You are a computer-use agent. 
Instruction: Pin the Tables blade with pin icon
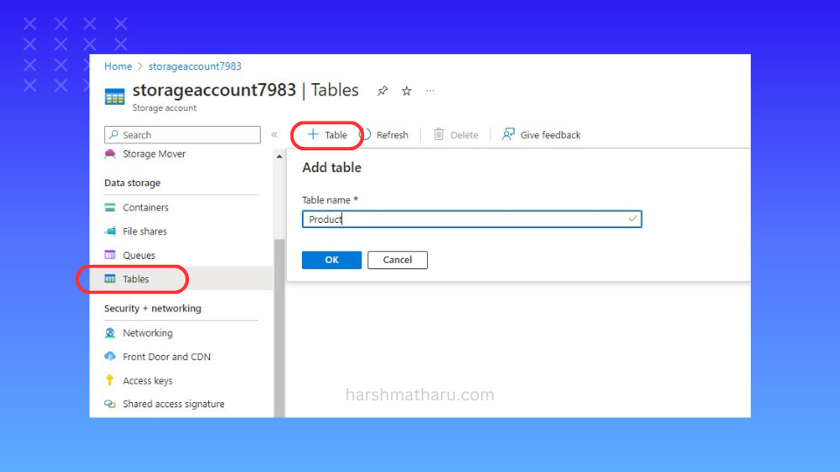(x=382, y=91)
